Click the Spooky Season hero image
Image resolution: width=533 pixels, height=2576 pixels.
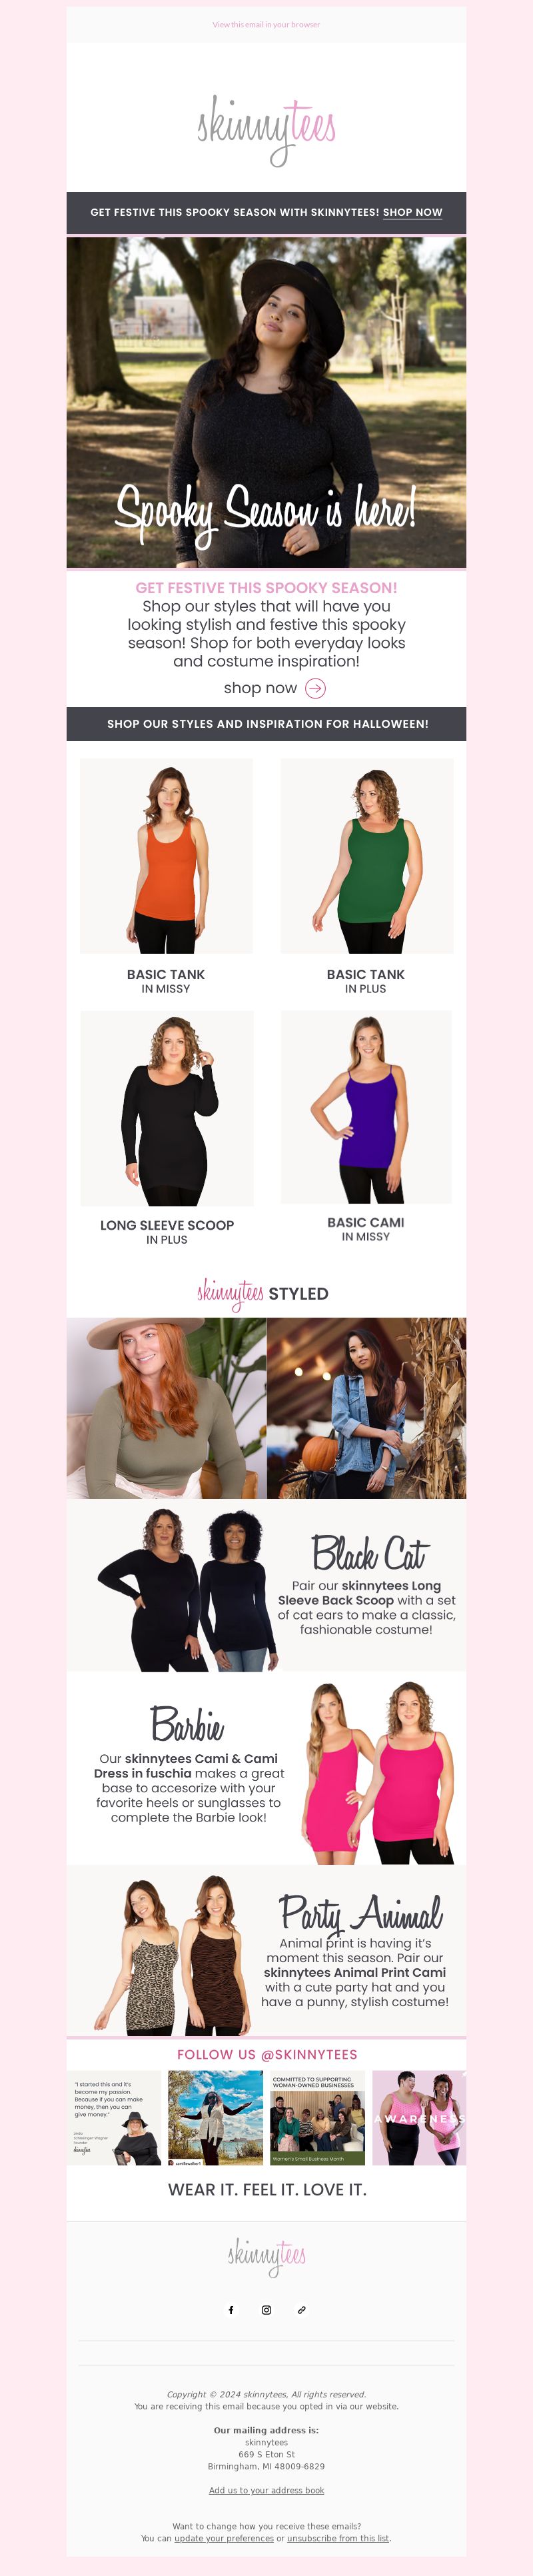pos(266,402)
